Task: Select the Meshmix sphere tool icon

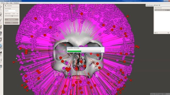Action: (1, 14)
